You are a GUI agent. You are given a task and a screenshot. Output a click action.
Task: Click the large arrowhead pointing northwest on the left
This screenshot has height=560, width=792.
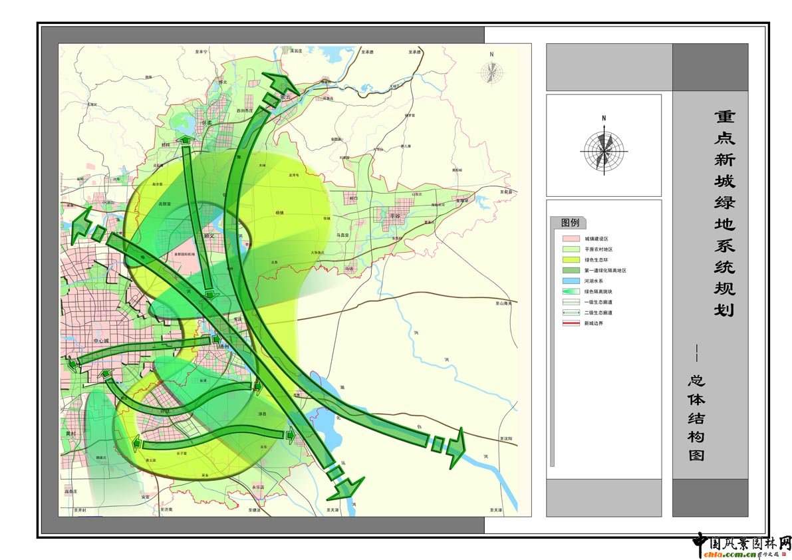tap(82, 225)
